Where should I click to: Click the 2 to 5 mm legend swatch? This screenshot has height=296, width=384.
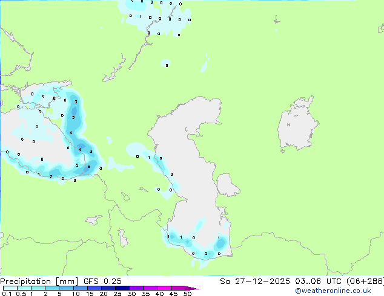click(x=52, y=288)
